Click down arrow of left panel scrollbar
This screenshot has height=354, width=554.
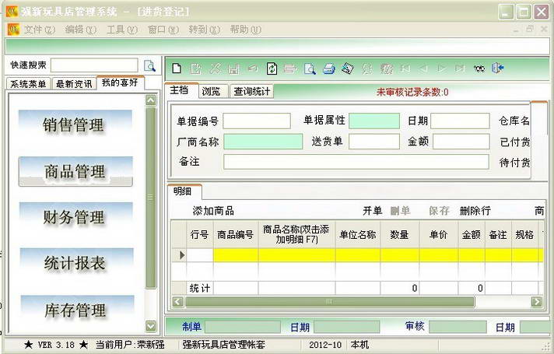(151, 326)
